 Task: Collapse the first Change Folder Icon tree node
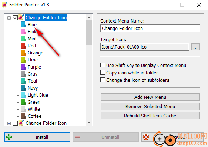(x=9, y=18)
